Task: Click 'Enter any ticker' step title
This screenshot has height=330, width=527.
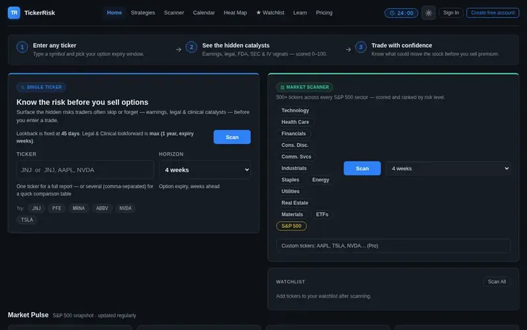Action: [54, 46]
